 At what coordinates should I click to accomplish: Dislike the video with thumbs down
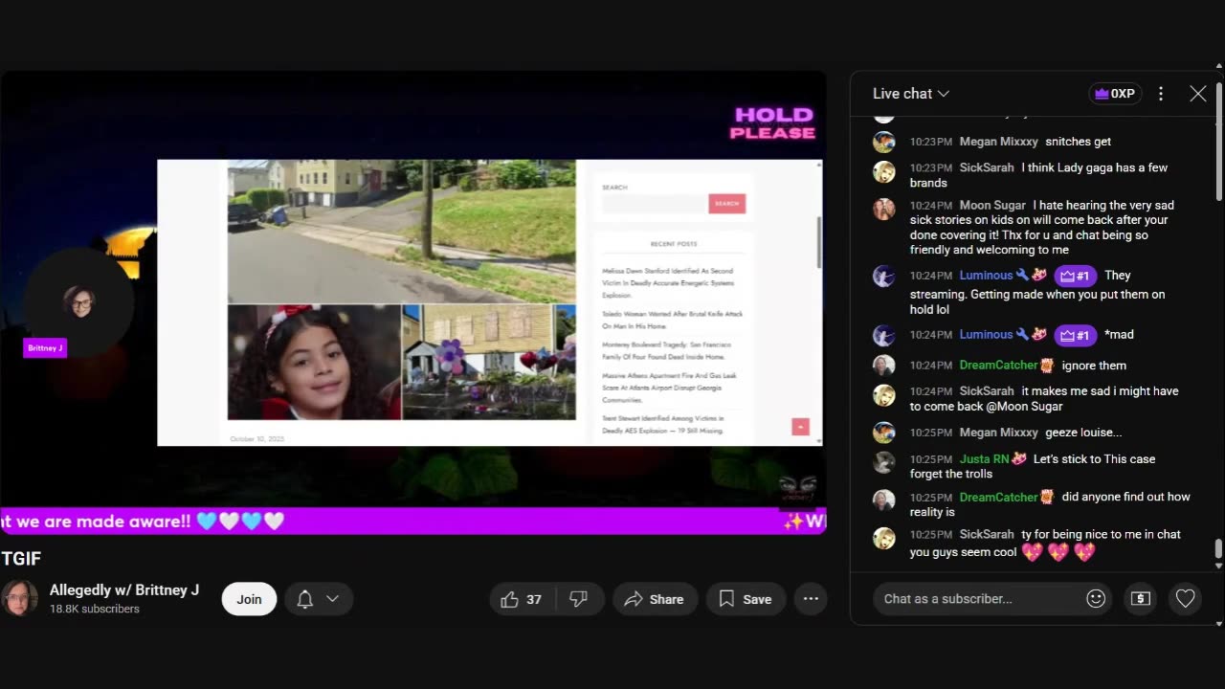[x=578, y=599]
